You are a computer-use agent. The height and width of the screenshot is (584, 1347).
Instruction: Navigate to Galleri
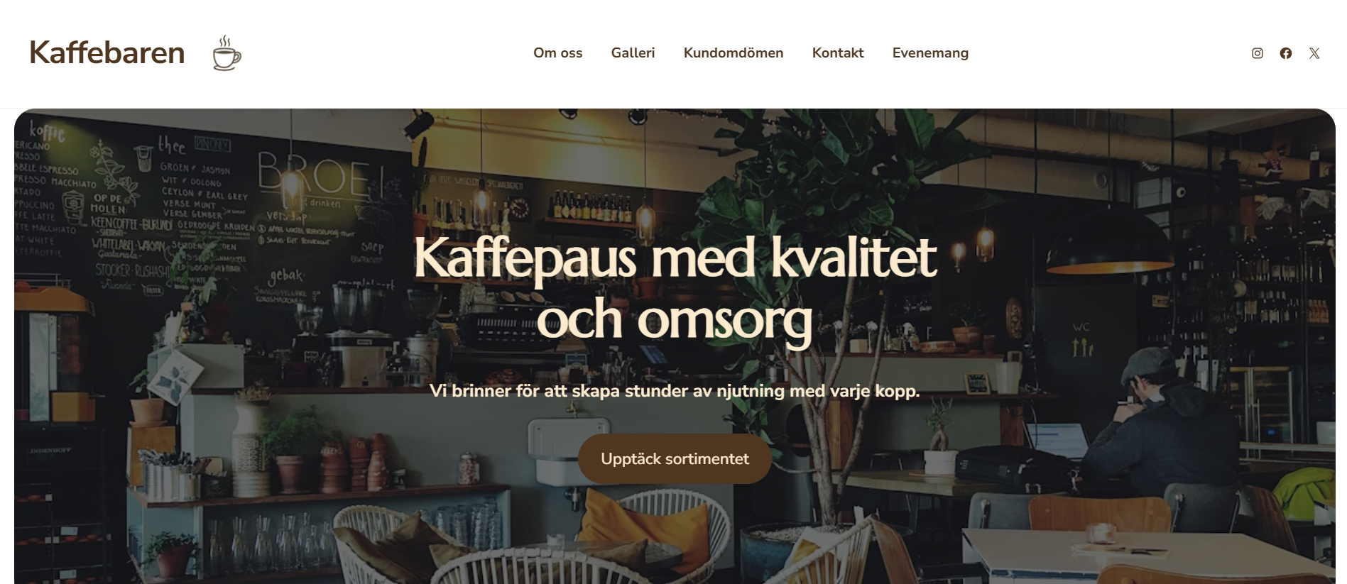(633, 53)
